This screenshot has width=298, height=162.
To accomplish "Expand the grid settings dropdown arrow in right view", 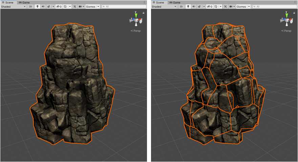I will [220, 6].
